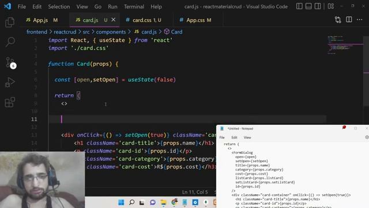
Task: Open Windows Start menu
Action: coord(121,202)
